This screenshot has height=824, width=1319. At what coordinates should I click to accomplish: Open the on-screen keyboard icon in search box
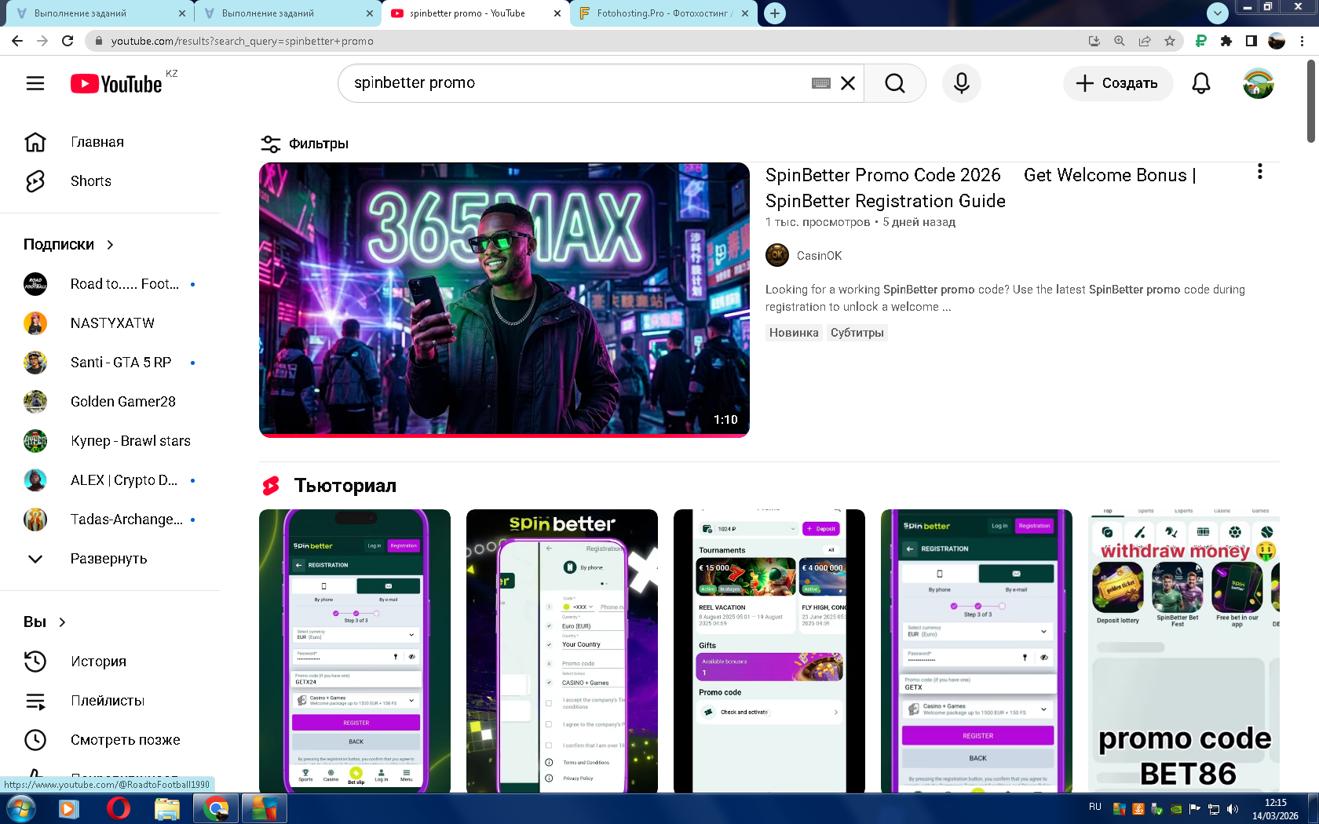coord(820,83)
